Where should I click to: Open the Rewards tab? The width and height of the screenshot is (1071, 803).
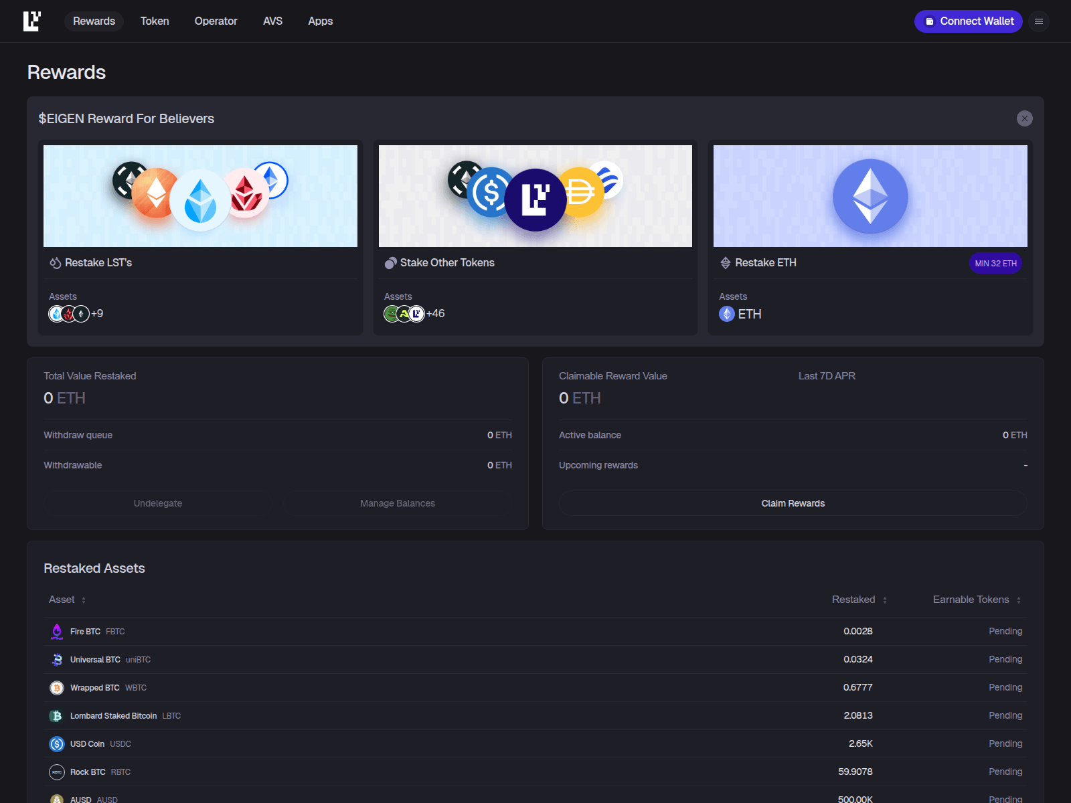[94, 21]
